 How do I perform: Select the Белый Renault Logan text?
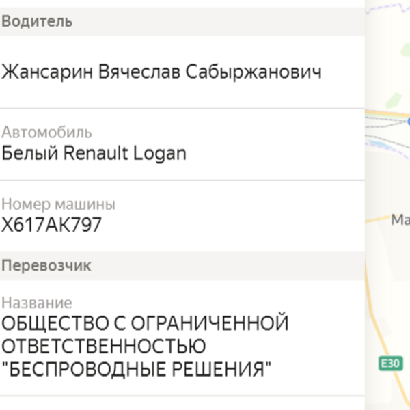point(94,154)
